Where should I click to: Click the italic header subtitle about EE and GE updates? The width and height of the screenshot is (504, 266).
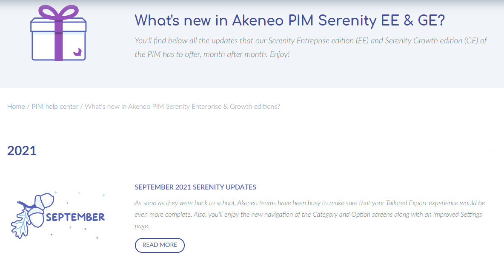(x=310, y=48)
